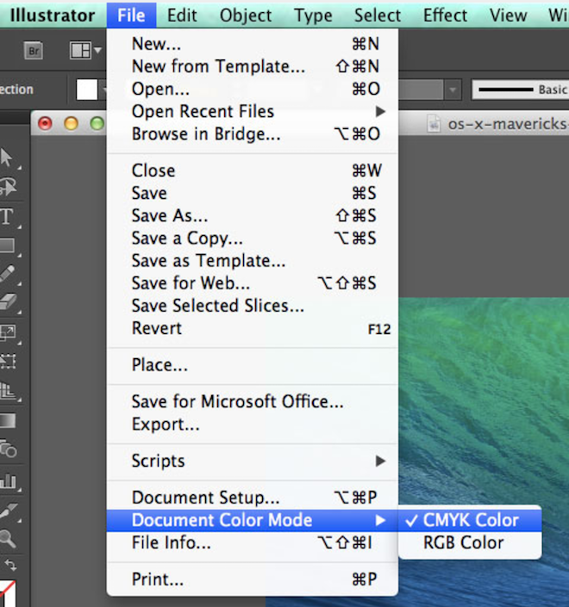Choose File Info...

[253, 542]
